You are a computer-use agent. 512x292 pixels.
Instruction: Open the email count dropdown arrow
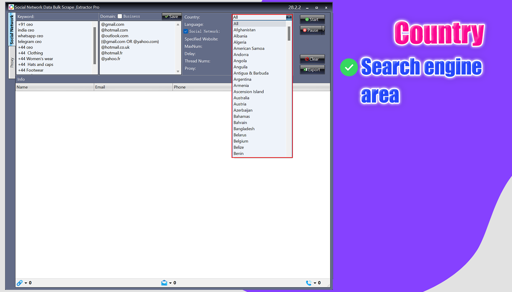(x=170, y=283)
